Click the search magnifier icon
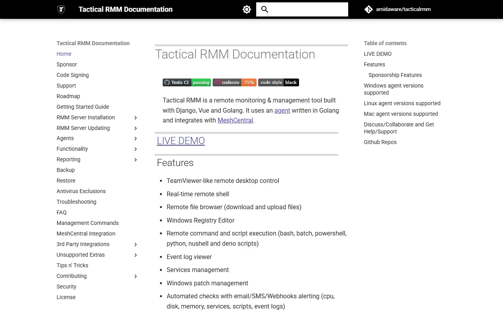Image resolution: width=503 pixels, height=314 pixels. pos(264,9)
